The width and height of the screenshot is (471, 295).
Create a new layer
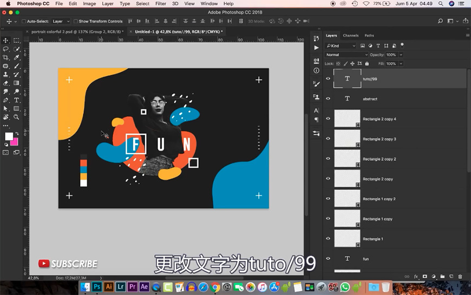point(451,277)
